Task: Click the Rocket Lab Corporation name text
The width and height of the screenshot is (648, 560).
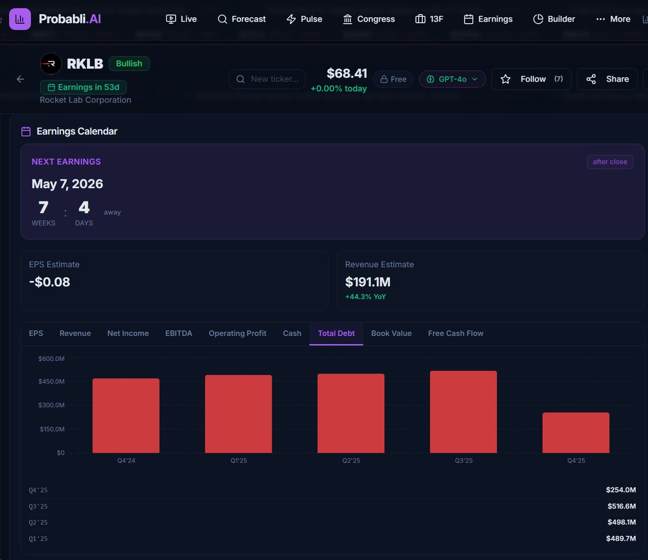Action: pyautogui.click(x=85, y=100)
